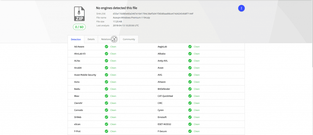Click the Clean result next to Comodo
The height and width of the screenshot is (135, 313).
[x=113, y=110]
